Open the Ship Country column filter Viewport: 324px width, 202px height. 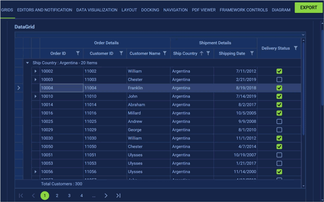[x=208, y=53]
